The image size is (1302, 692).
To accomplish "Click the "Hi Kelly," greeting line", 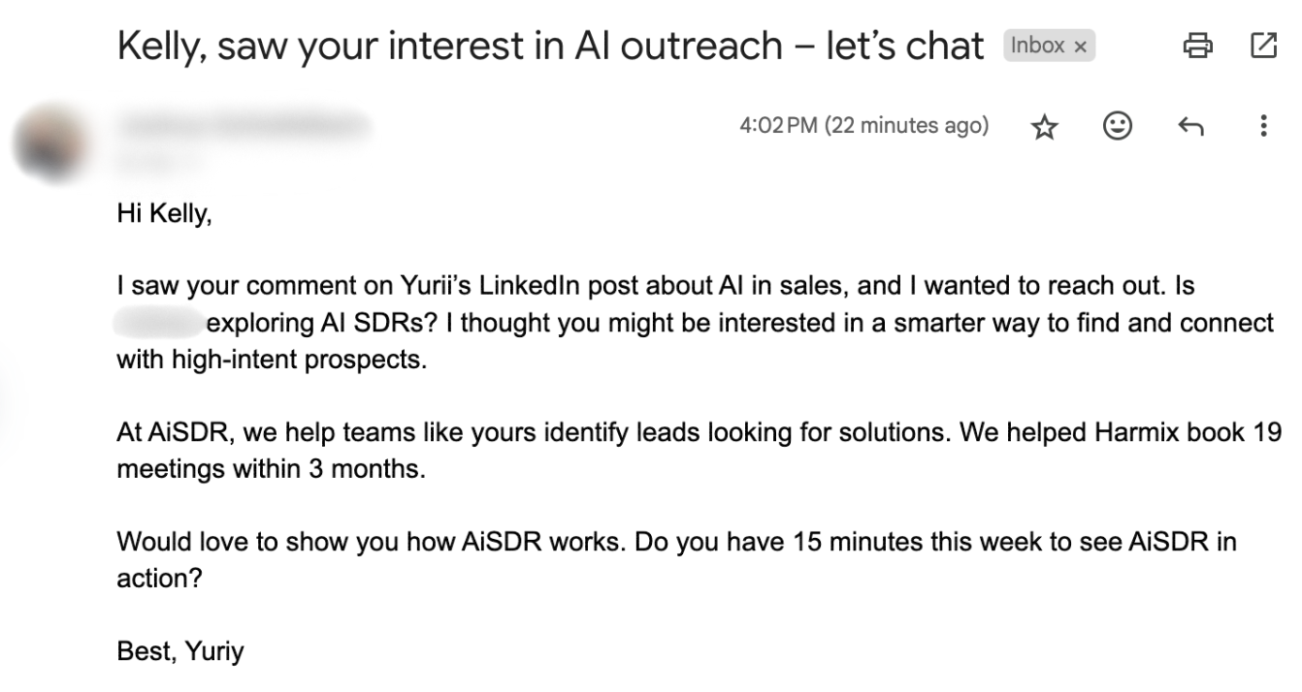I will click(x=164, y=214).
